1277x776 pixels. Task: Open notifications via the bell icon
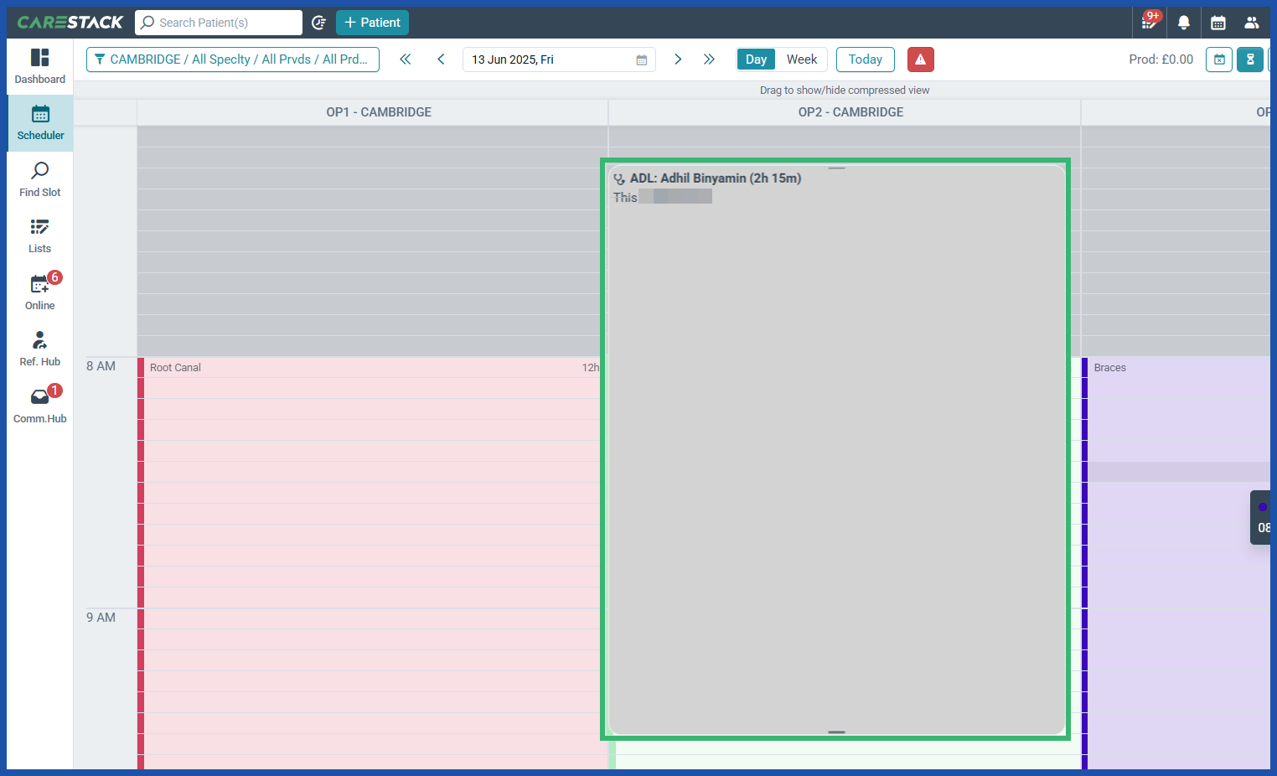click(1184, 23)
